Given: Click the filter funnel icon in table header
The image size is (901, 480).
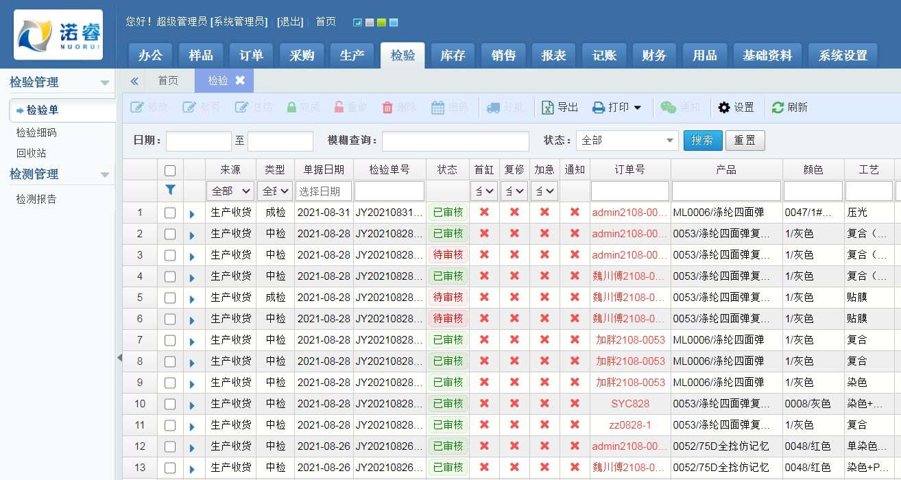Looking at the screenshot, I should (x=171, y=191).
